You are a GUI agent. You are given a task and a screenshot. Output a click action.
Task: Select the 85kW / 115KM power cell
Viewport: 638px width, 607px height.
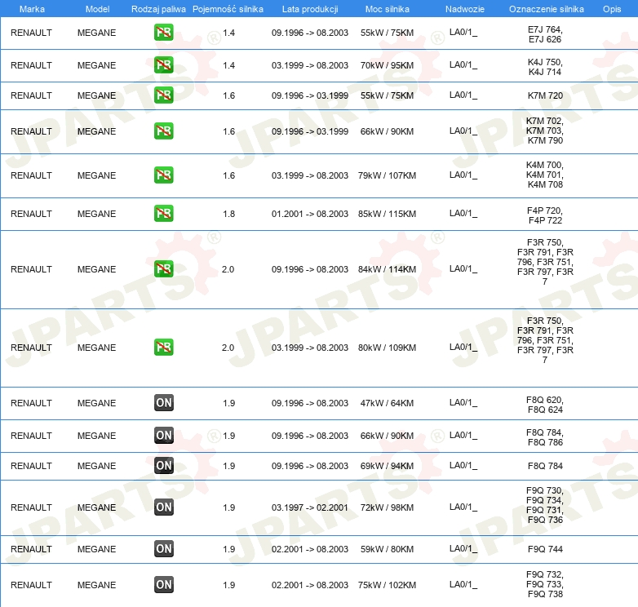coord(387,214)
